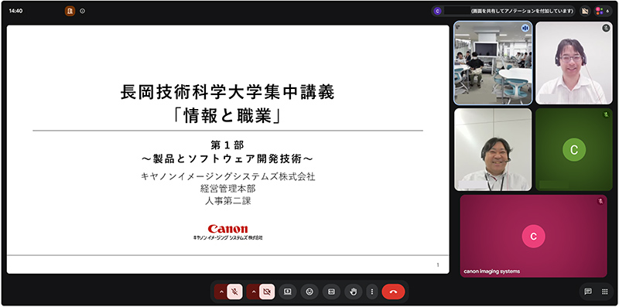Click the present screen icon

[x=288, y=292]
